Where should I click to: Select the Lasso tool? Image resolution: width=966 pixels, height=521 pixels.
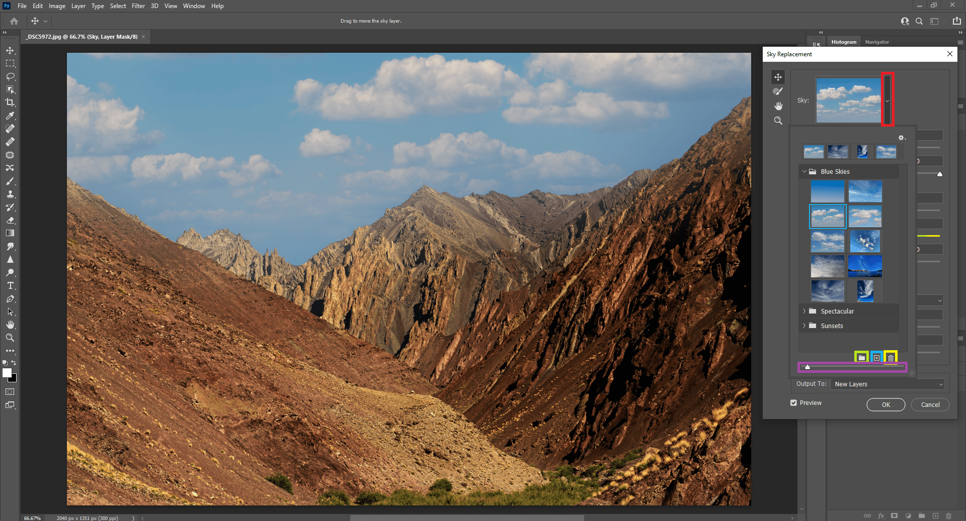click(x=10, y=76)
